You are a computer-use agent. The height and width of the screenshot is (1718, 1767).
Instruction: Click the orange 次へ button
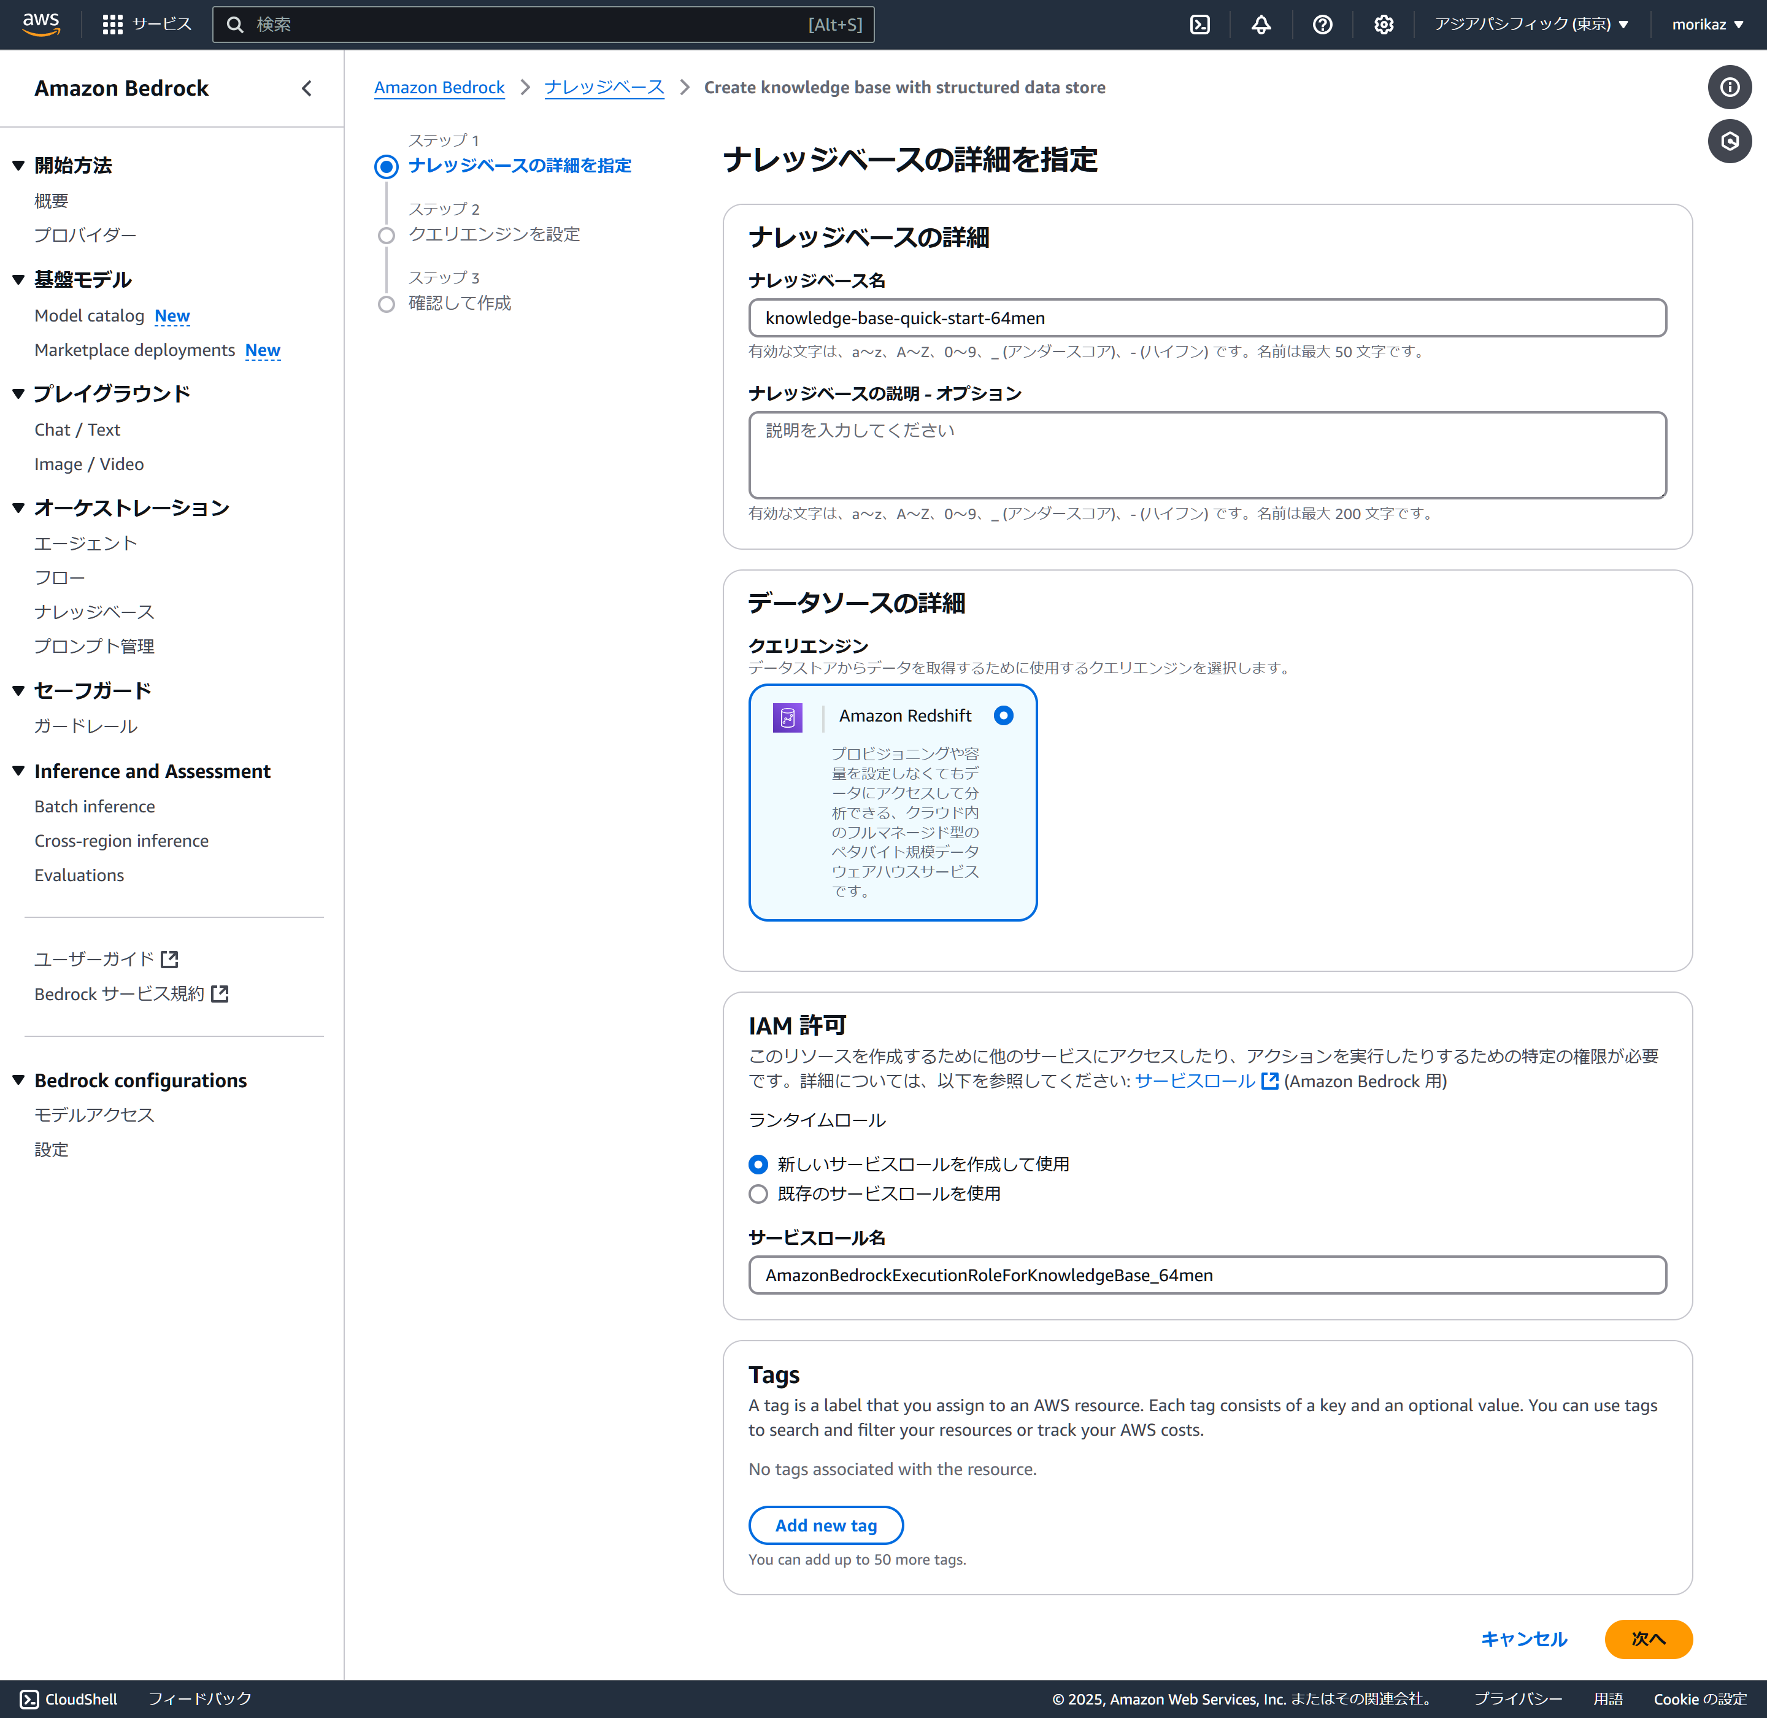[1647, 1639]
